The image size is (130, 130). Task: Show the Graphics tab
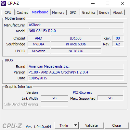(x=89, y=12)
